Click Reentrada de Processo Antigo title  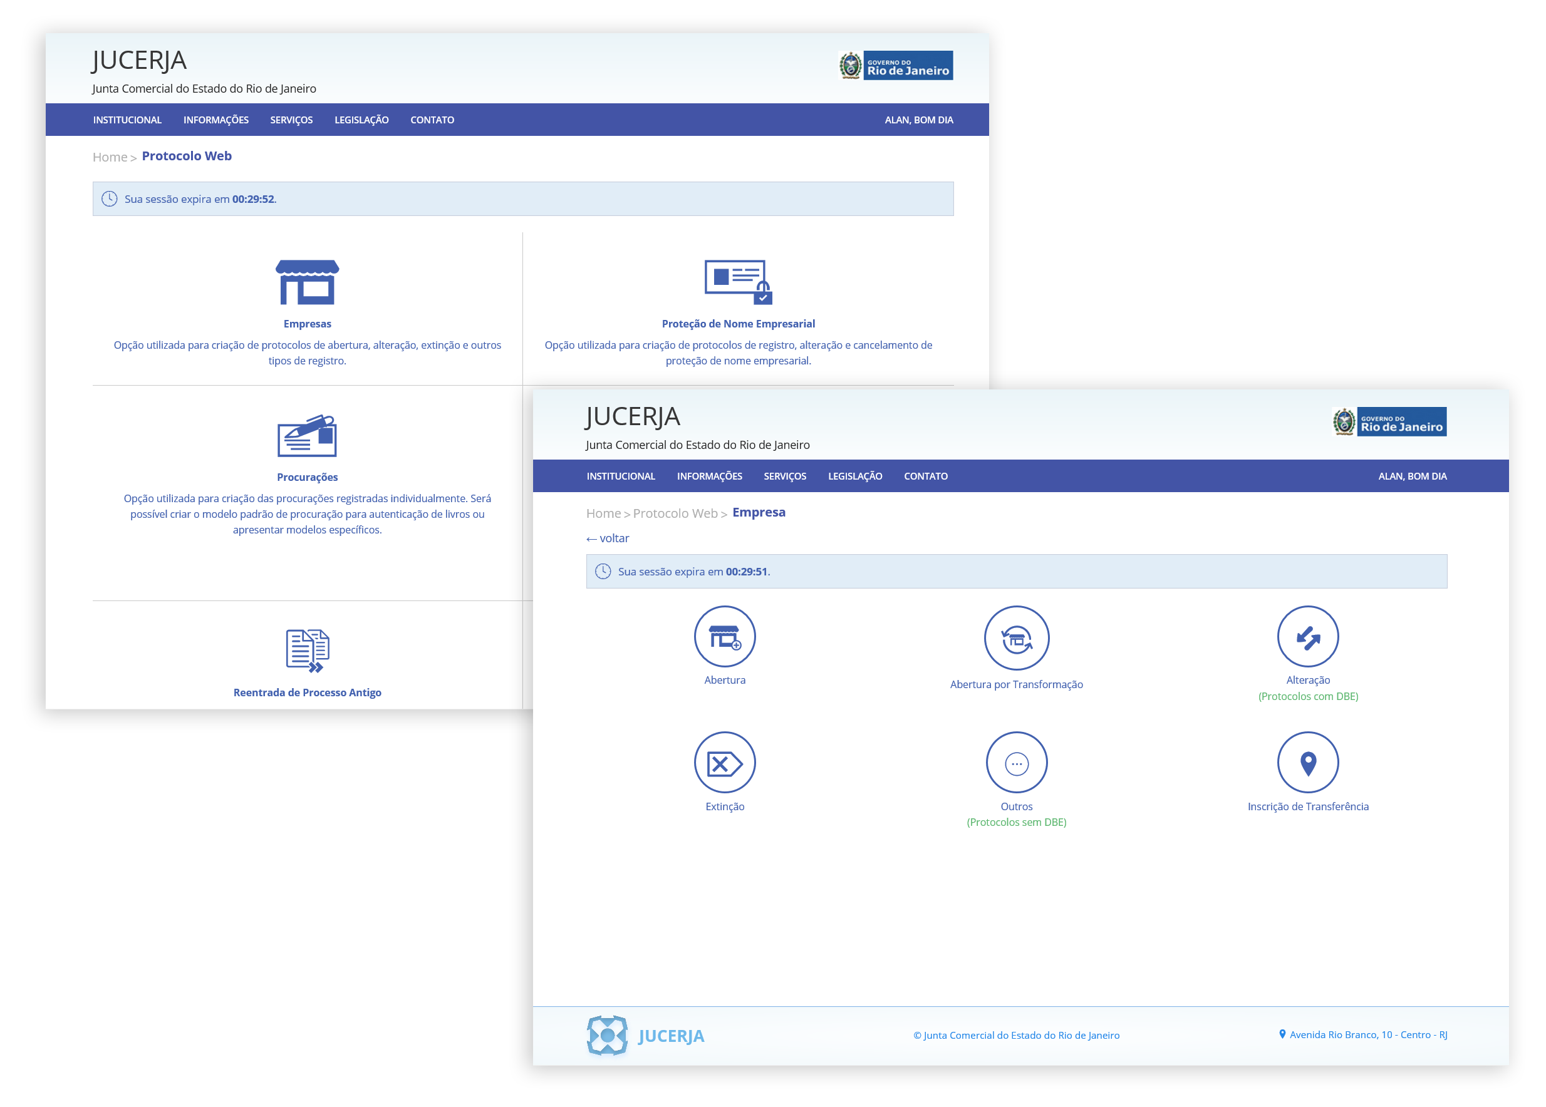(307, 692)
